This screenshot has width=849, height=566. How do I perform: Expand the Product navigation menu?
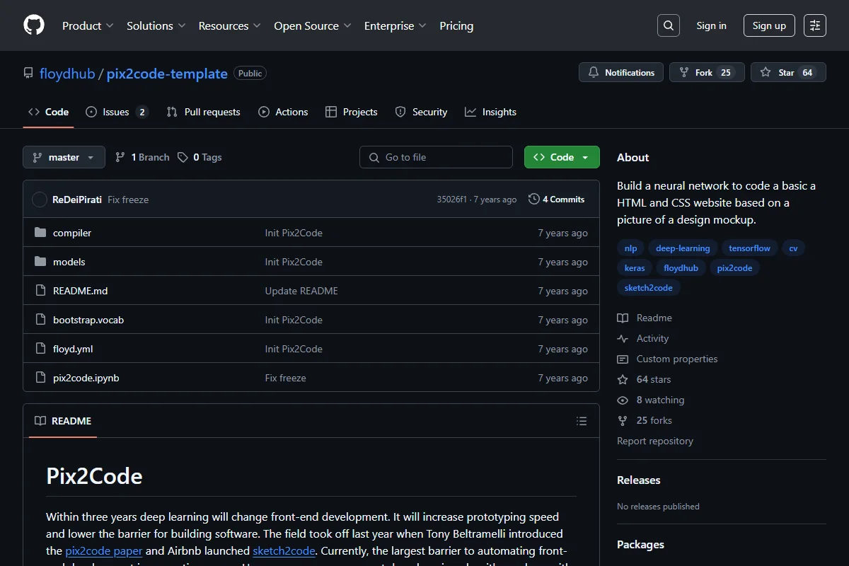coord(88,25)
